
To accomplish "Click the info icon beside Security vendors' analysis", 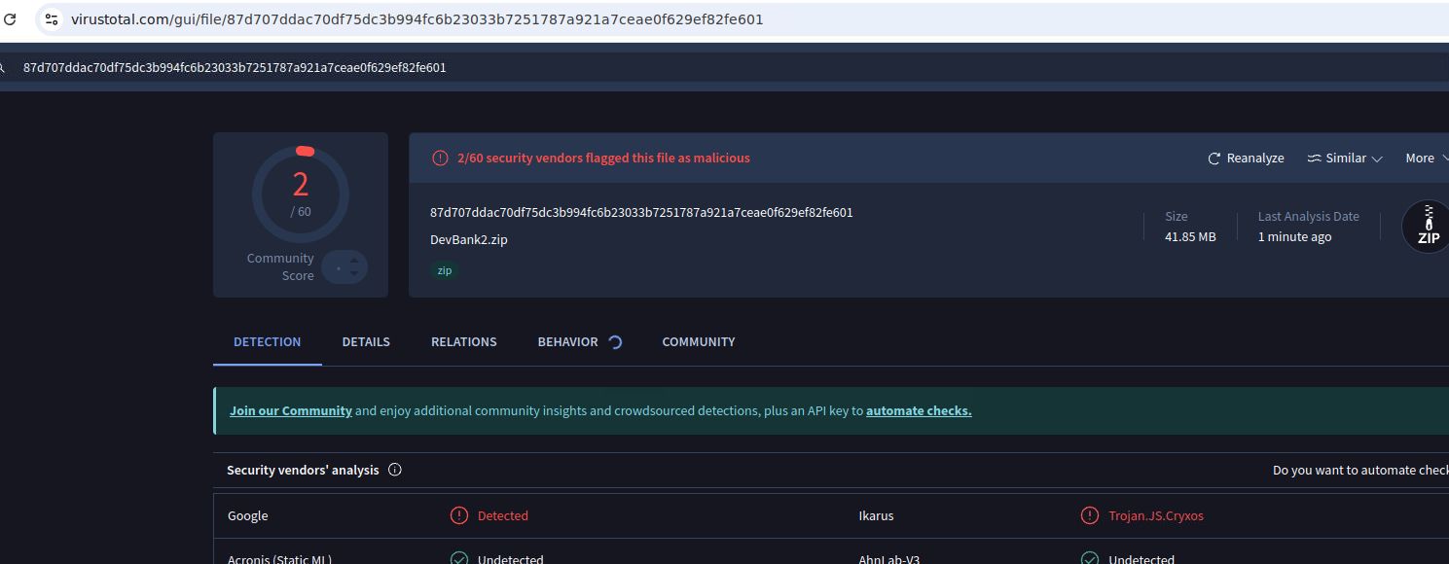I will click(395, 470).
